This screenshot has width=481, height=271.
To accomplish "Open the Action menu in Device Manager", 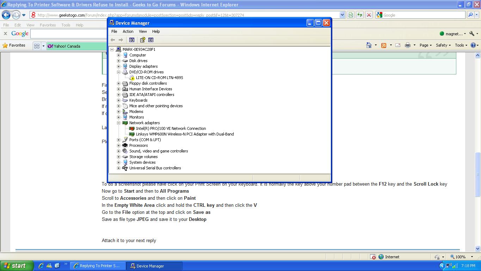I will (x=128, y=31).
